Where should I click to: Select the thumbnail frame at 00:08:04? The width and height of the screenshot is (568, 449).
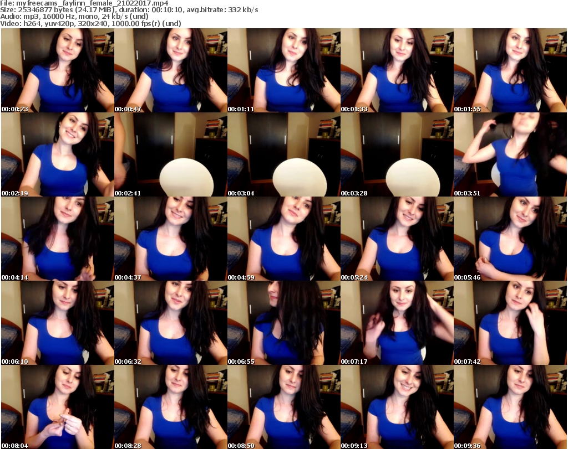coord(58,407)
